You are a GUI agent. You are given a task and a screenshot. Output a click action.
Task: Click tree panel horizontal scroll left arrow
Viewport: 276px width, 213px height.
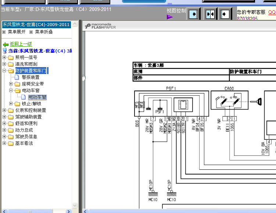(4, 211)
